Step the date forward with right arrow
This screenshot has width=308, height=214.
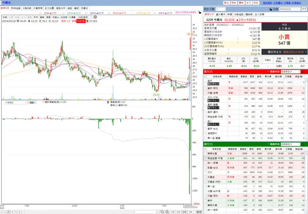point(299,9)
